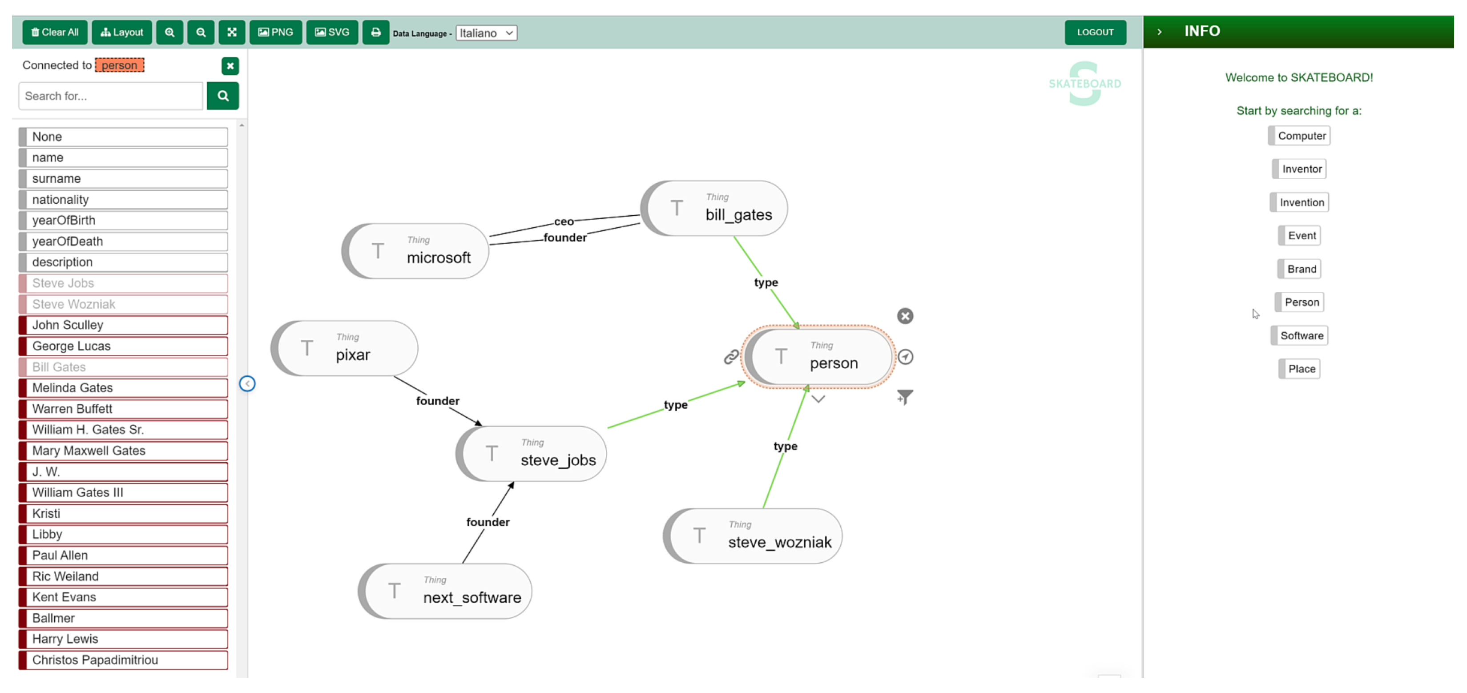Viewport: 1467px width, 693px height.
Task: Click the fit-to-screen expand icon
Action: [232, 32]
